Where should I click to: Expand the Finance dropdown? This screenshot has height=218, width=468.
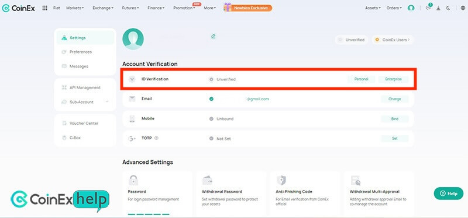click(x=156, y=8)
